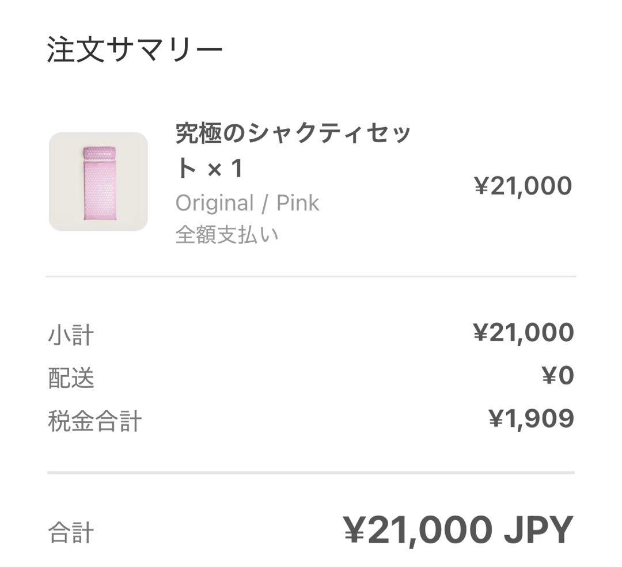Click the divider line below the product

[x=311, y=277]
